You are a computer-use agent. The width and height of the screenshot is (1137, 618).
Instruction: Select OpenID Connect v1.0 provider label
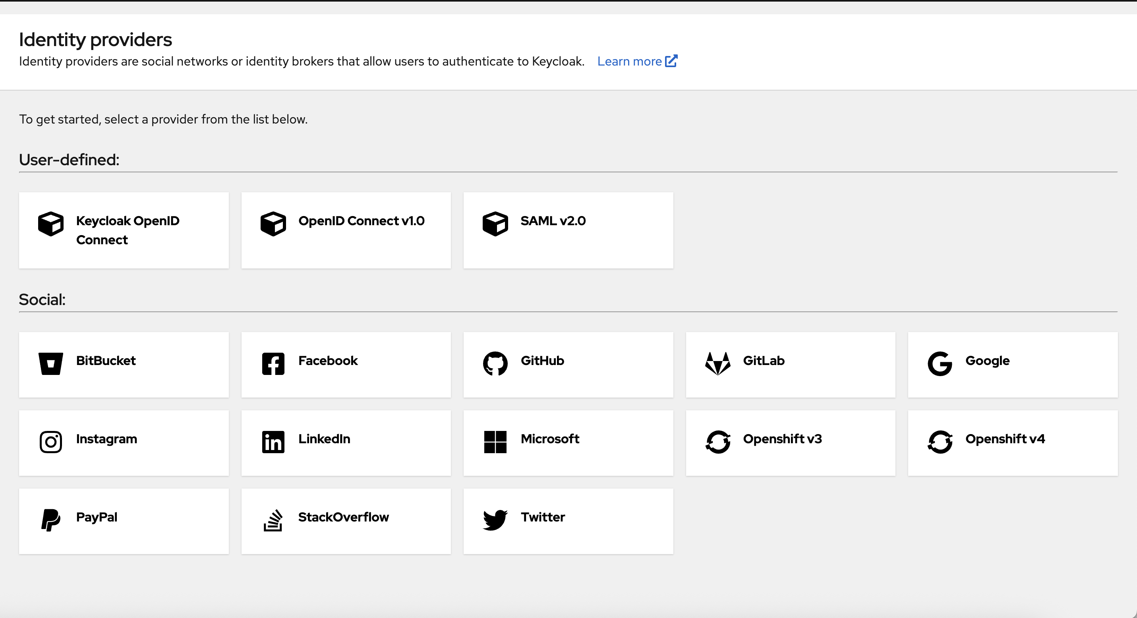point(362,220)
